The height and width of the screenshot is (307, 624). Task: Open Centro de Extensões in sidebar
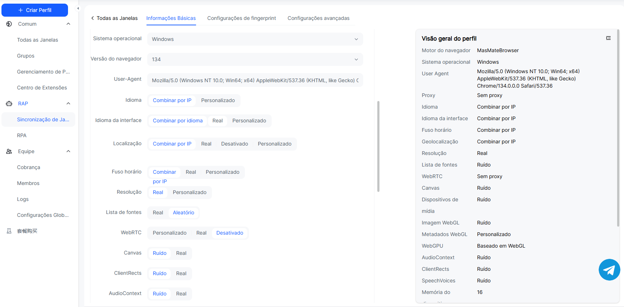point(42,88)
